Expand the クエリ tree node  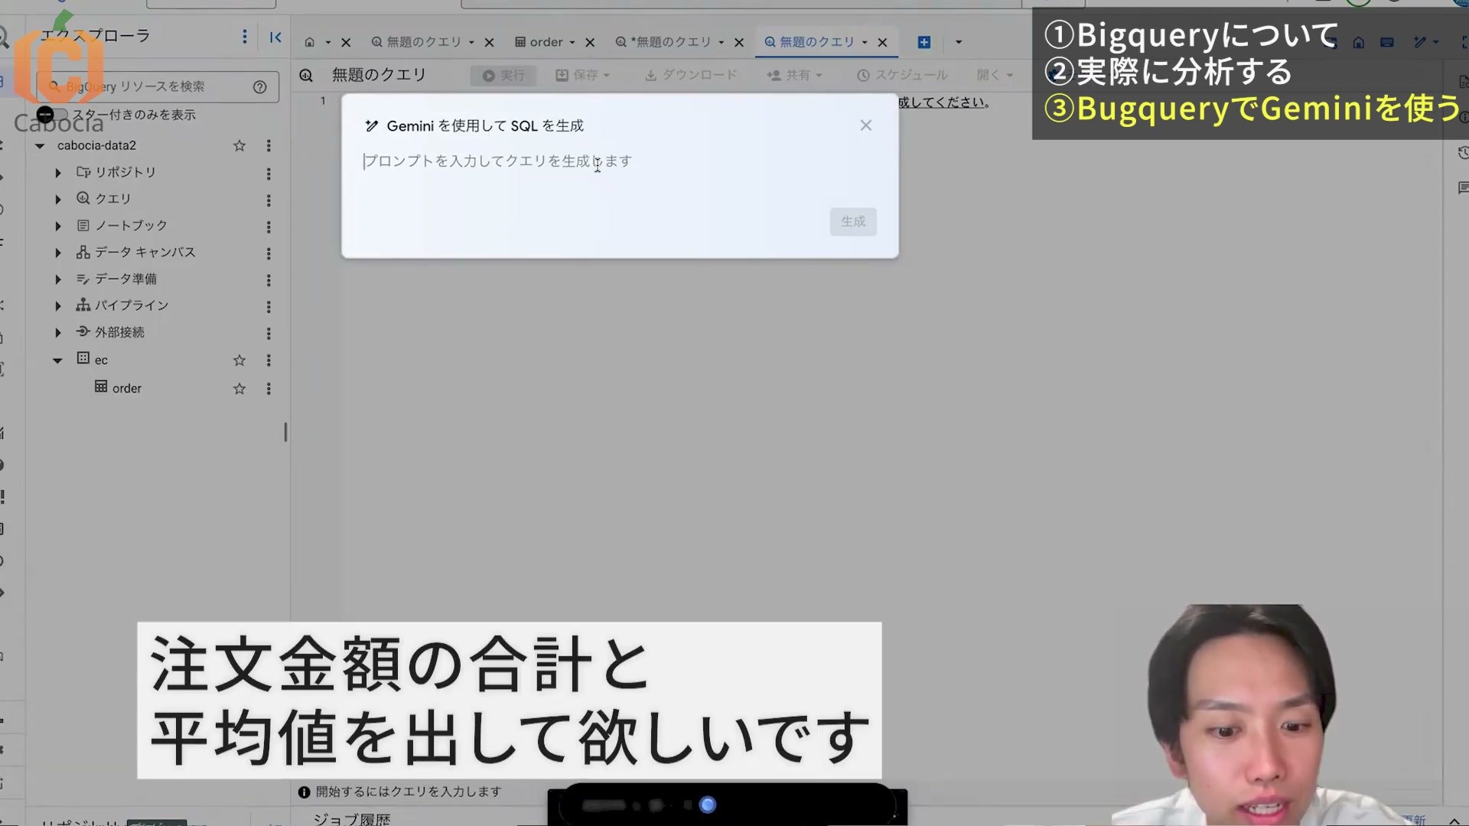click(x=58, y=200)
